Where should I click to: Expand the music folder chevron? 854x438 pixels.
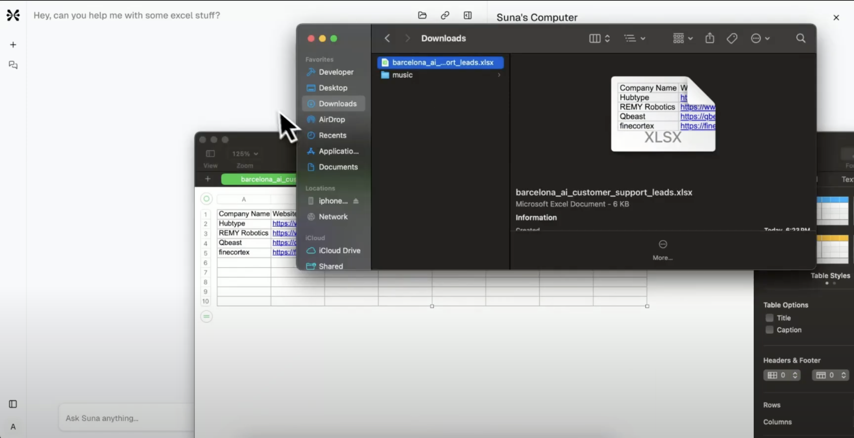point(499,75)
